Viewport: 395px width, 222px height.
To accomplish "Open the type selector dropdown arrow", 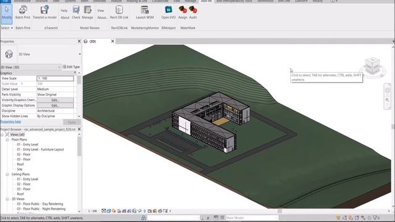I will tap(80, 54).
